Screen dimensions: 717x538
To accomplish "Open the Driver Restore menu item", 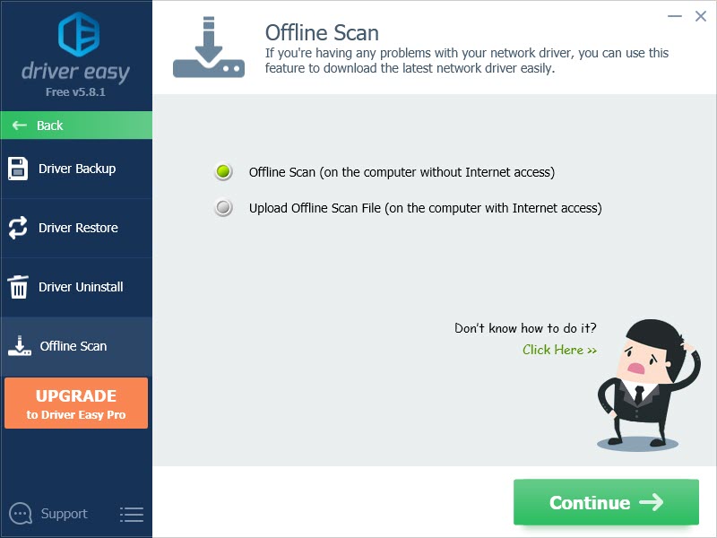I will click(76, 228).
